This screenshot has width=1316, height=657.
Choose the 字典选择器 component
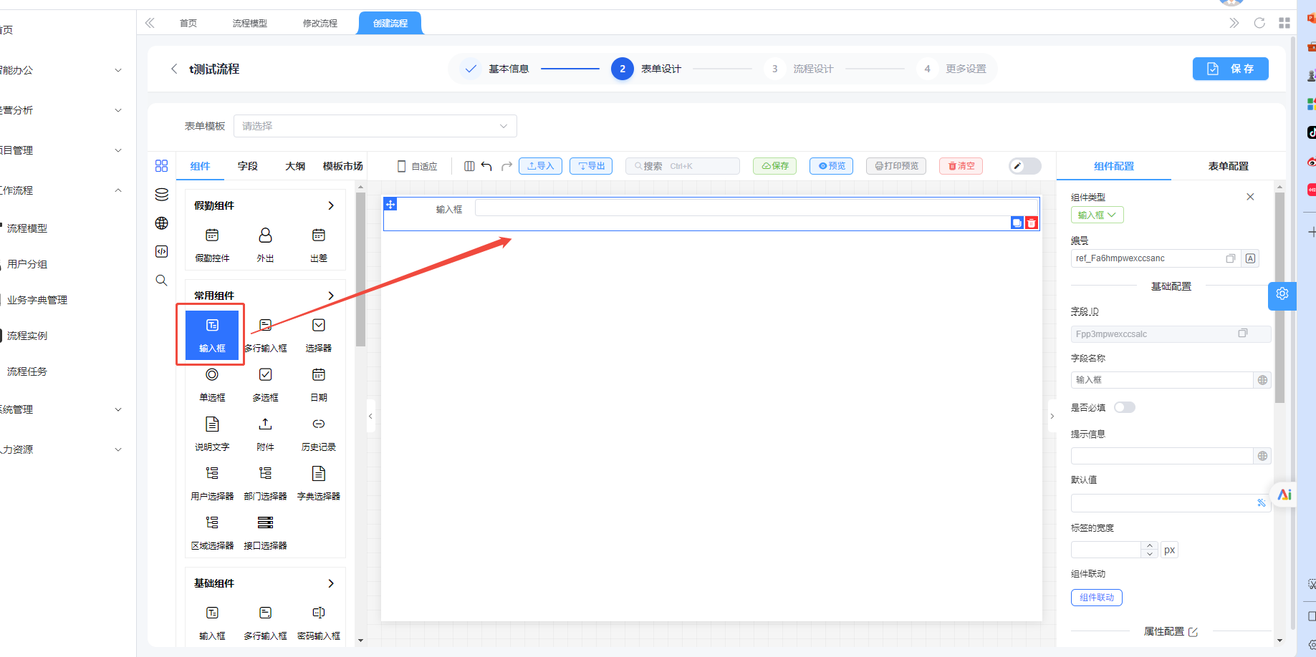pos(319,484)
